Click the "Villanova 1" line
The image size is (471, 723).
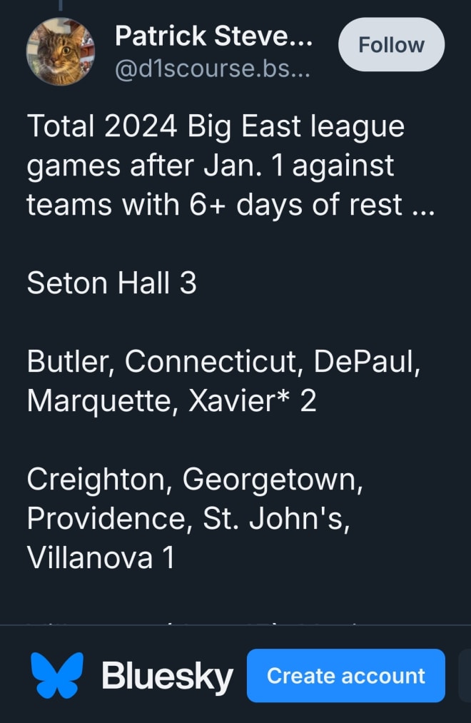(x=101, y=558)
